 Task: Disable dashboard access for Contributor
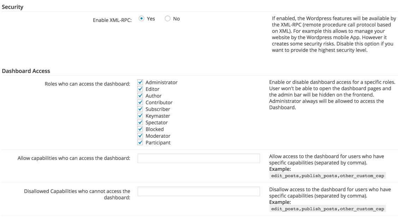pyautogui.click(x=140, y=103)
